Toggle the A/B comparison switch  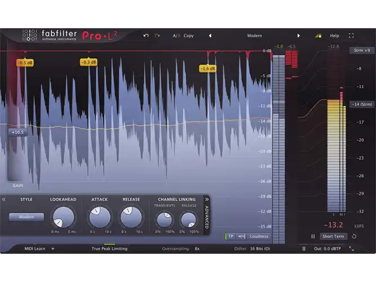(x=176, y=36)
